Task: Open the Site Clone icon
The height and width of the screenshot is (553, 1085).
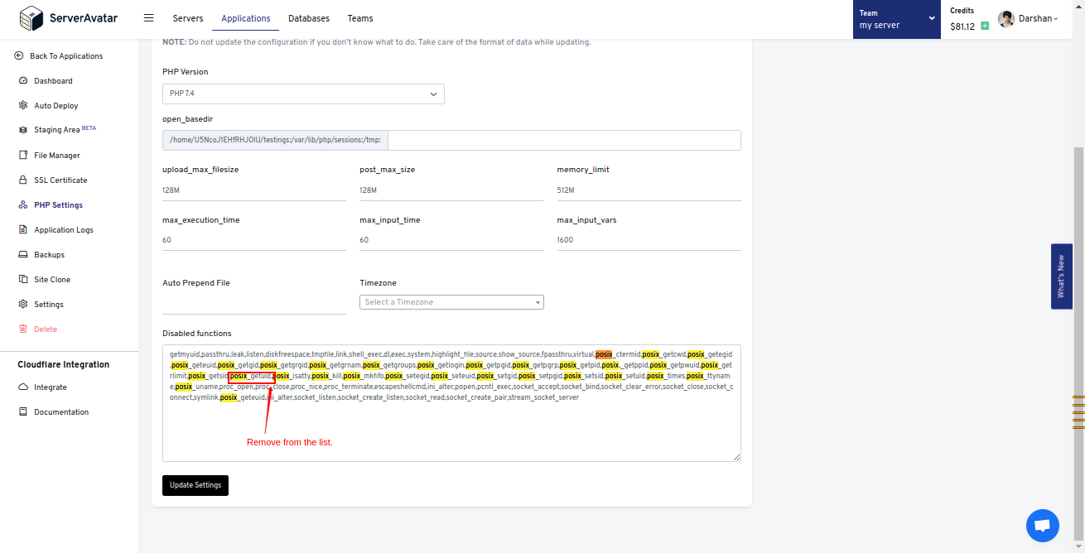Action: [x=23, y=279]
